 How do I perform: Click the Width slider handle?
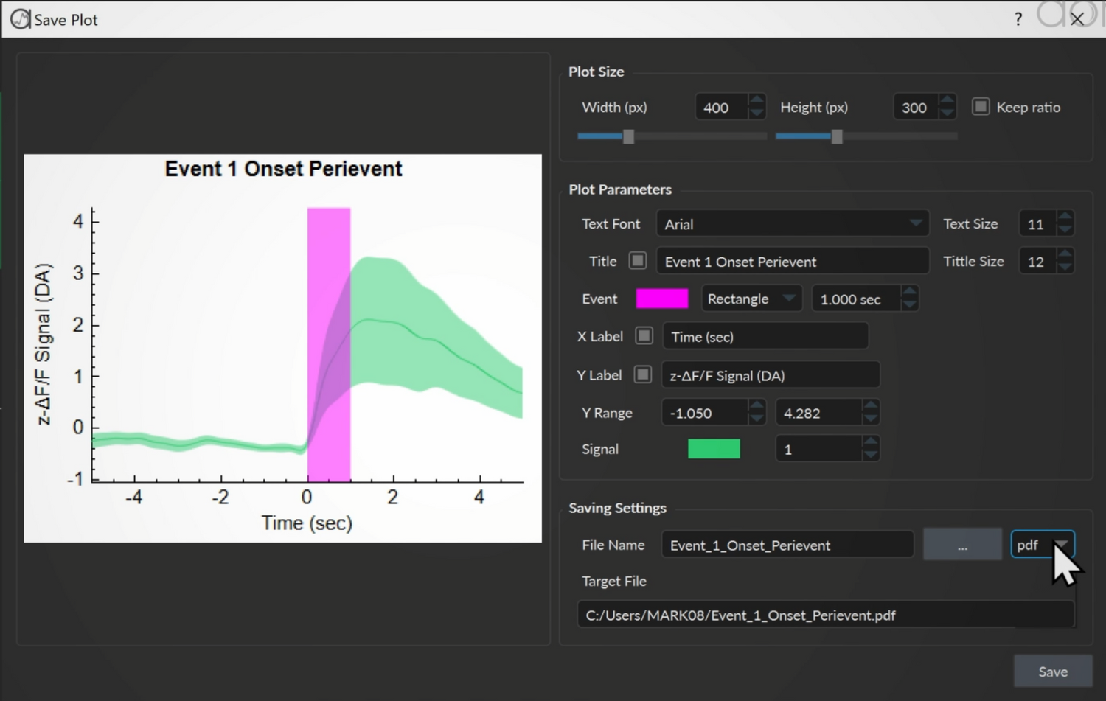click(628, 136)
